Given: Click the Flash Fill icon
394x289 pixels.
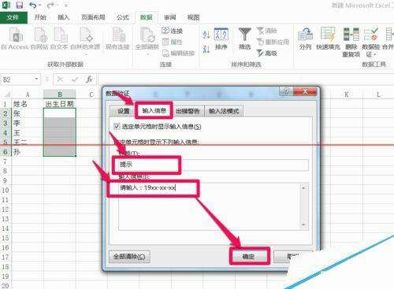Looking at the screenshot, I should click(328, 39).
